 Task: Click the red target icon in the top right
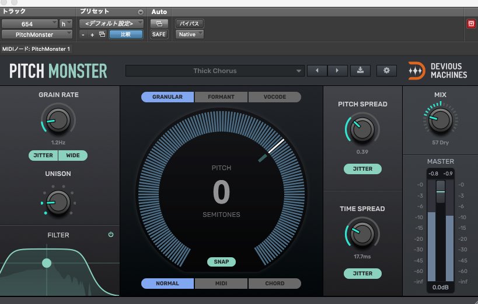(x=472, y=24)
